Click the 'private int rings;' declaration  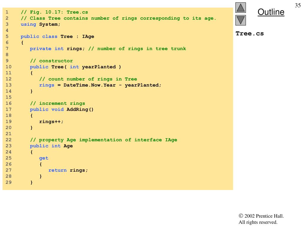(x=57, y=49)
